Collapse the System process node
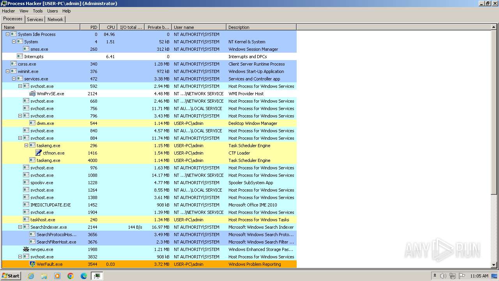 point(14,42)
